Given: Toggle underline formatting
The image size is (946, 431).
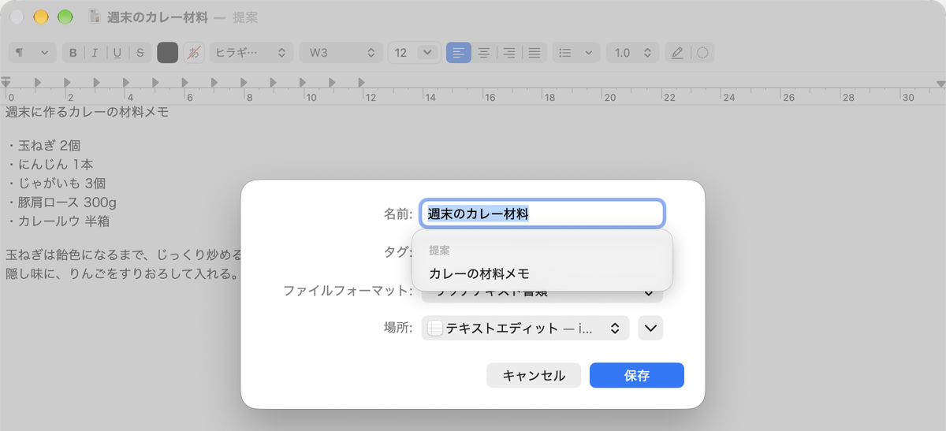Looking at the screenshot, I should point(117,53).
